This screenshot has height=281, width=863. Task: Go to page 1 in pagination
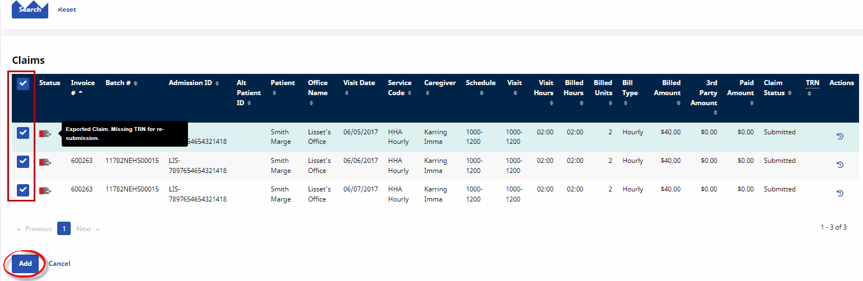64,229
